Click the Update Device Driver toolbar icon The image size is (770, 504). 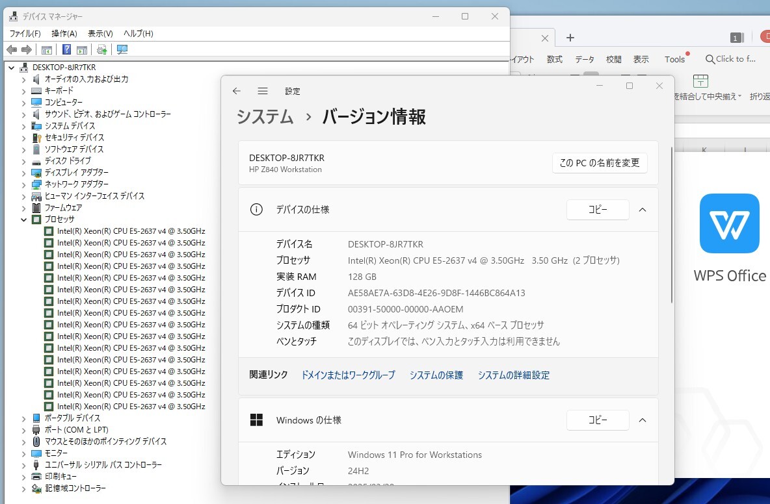(x=101, y=49)
